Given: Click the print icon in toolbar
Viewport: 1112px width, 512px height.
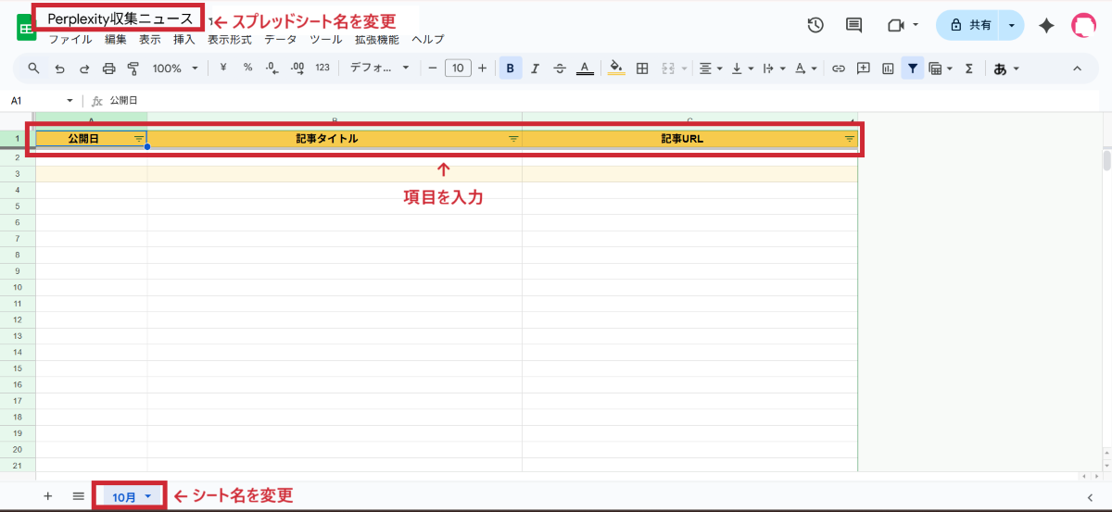Looking at the screenshot, I should click(108, 69).
